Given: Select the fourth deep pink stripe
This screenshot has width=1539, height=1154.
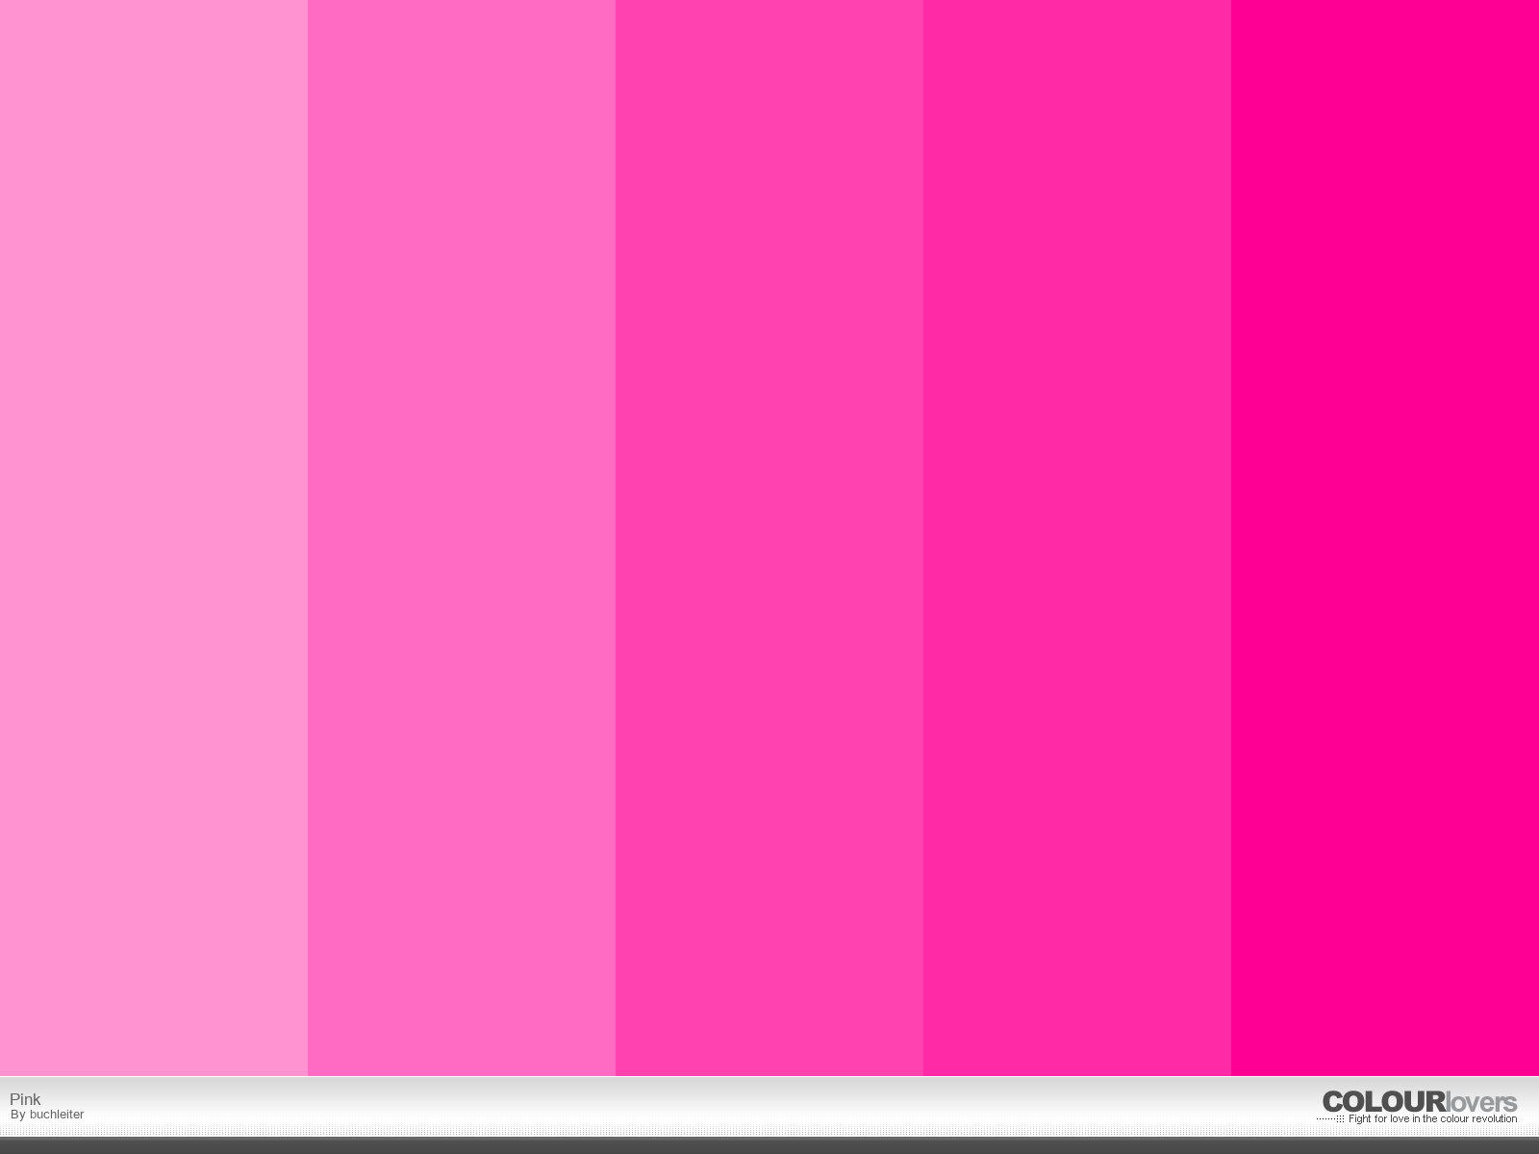Looking at the screenshot, I should (x=1077, y=538).
